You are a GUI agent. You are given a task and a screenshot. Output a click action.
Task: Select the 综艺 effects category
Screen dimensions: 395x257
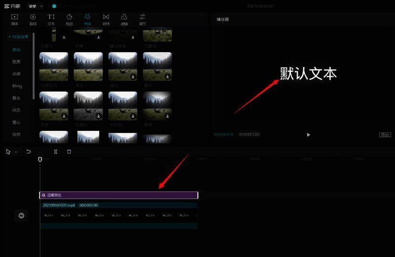16,110
